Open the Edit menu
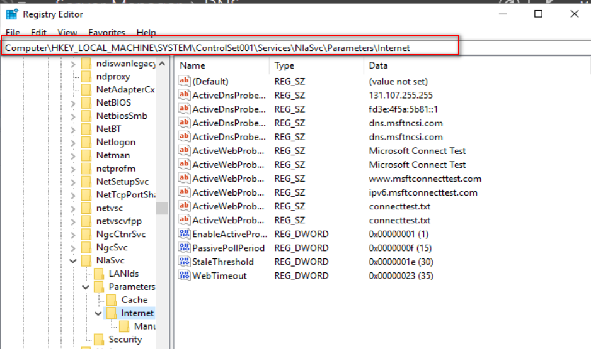 (x=38, y=32)
